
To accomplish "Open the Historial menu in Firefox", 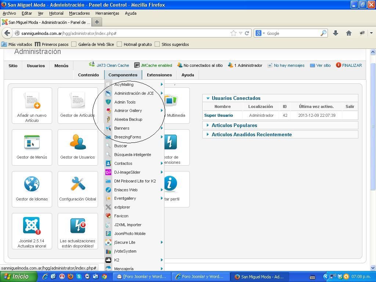I will click(56, 13).
